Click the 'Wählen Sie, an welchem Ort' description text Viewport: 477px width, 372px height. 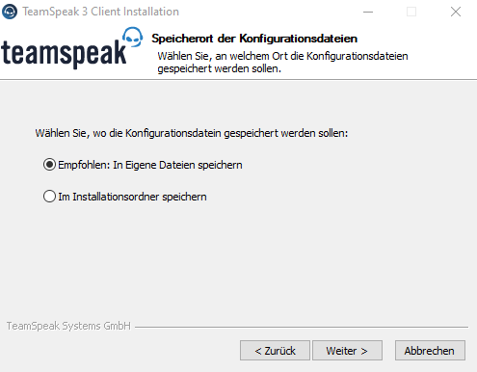pos(282,63)
